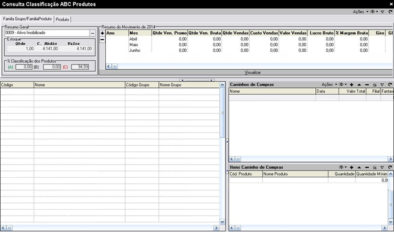Click left arrow of items grid horizontal scrollbar

232,228
